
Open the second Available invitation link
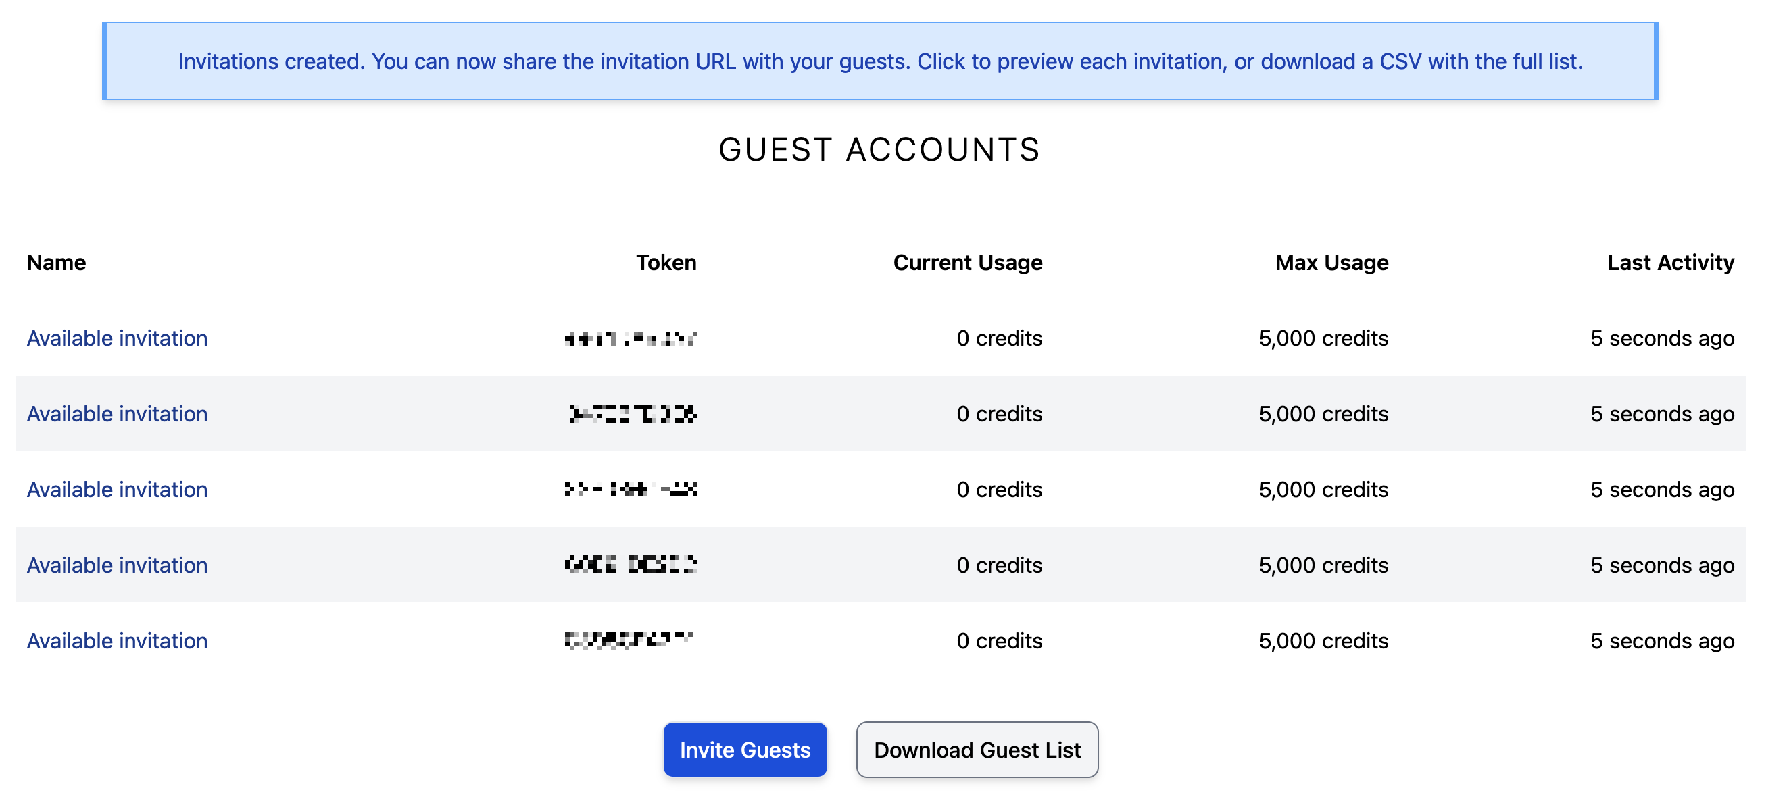click(117, 414)
